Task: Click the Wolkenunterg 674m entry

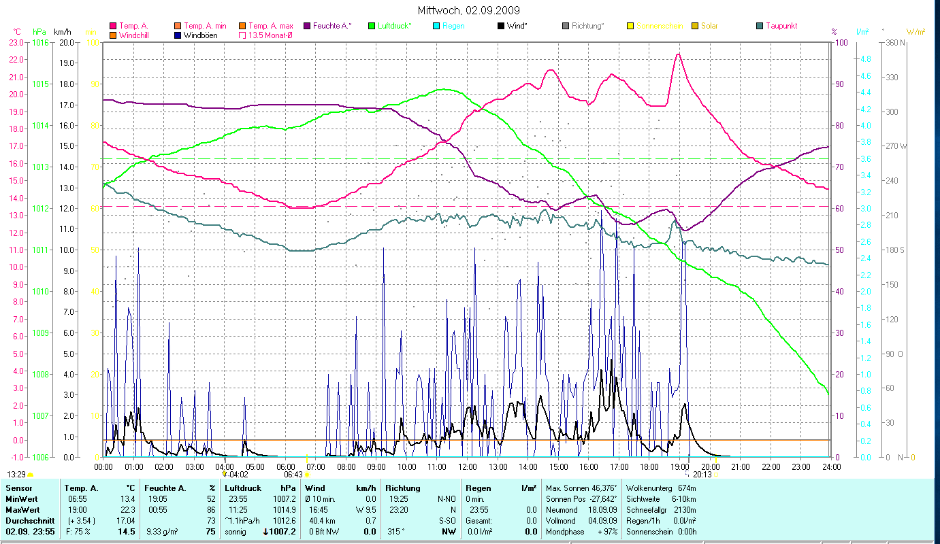Action: [660, 488]
